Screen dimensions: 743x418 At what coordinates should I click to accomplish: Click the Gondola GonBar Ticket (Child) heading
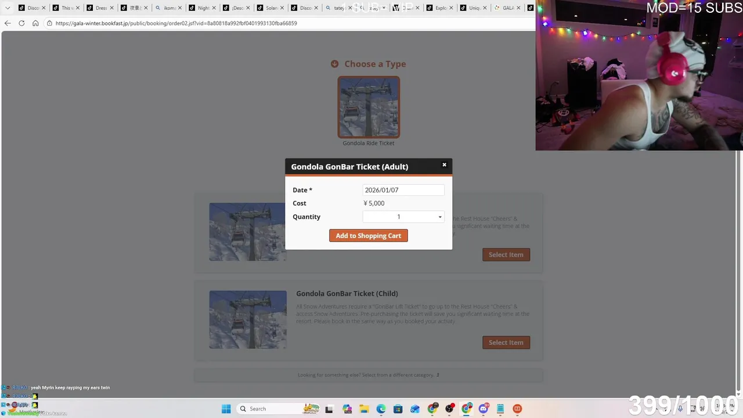coord(347,293)
